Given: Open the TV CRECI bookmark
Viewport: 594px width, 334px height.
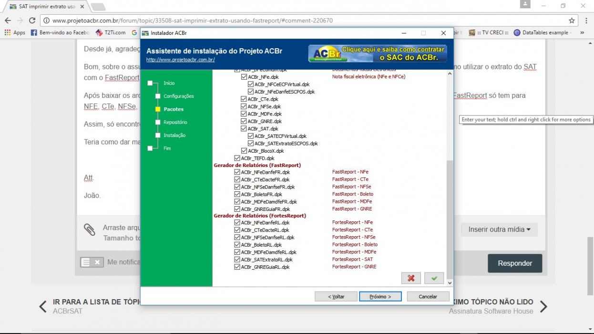Looking at the screenshot, I should [489, 32].
